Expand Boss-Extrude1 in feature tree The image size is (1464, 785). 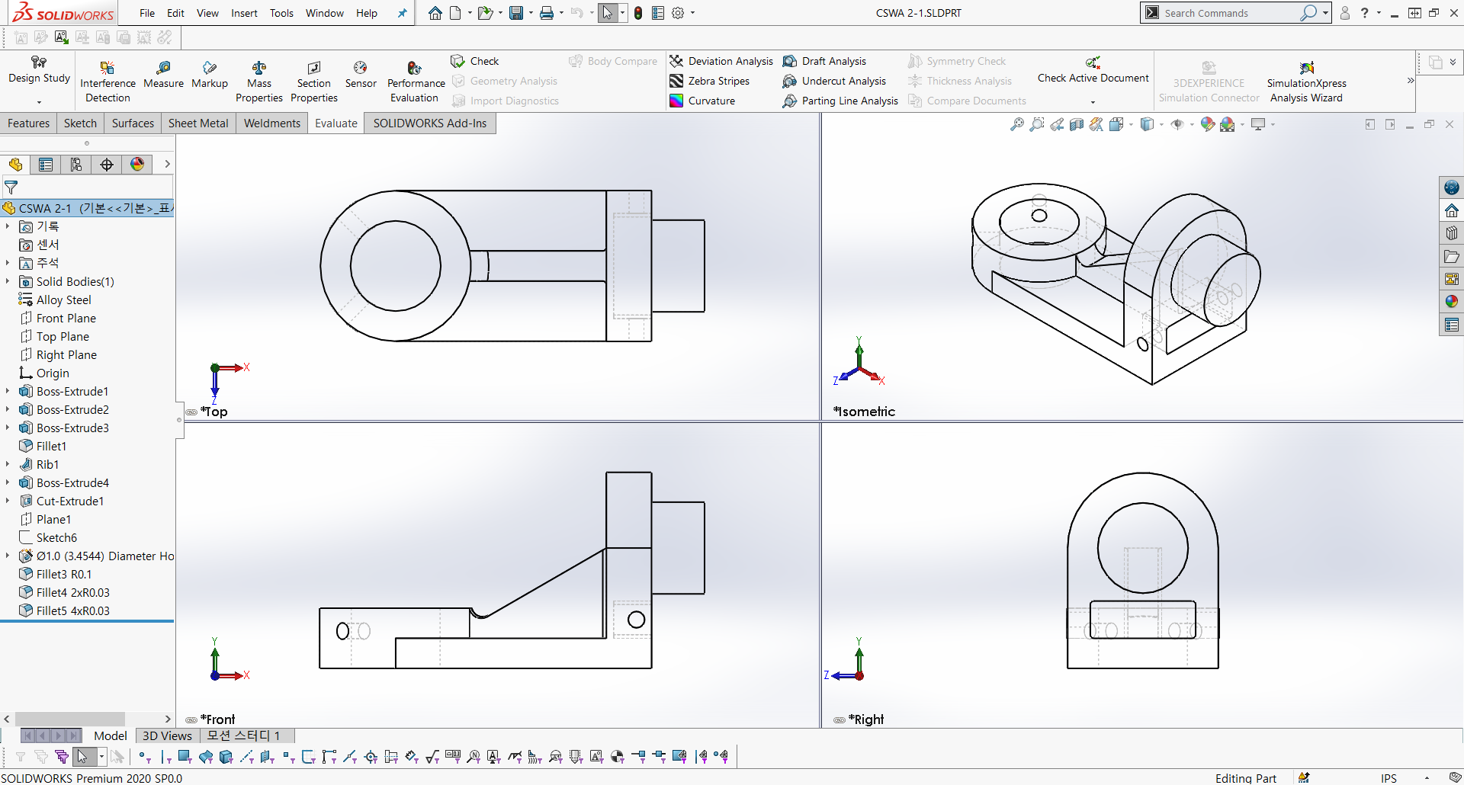tap(8, 391)
